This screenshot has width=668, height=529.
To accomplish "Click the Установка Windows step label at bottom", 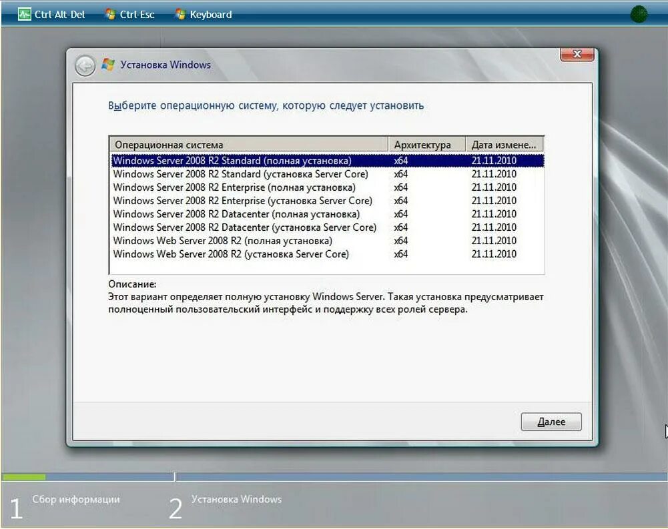I will [x=236, y=499].
